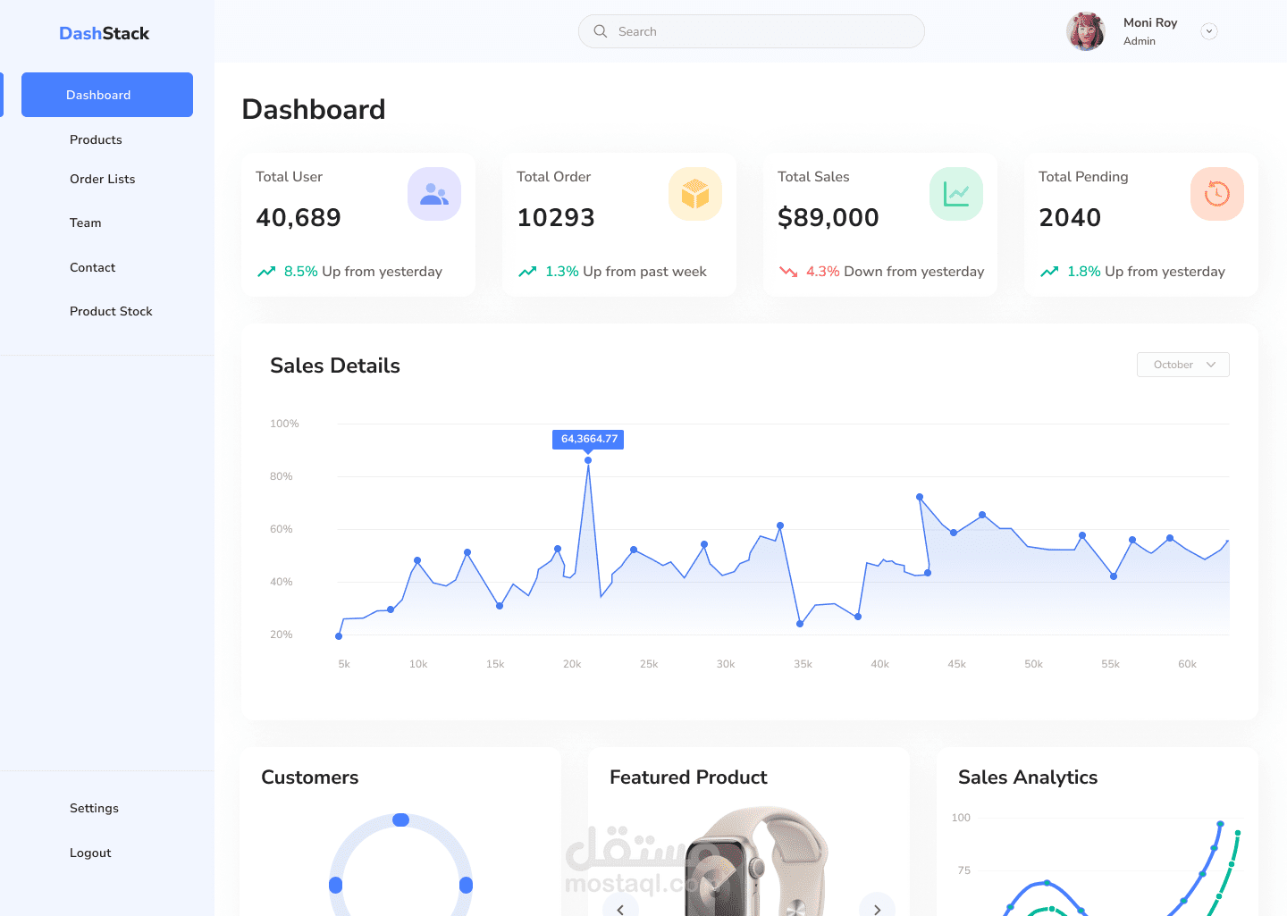Click the DashStack logo
Viewport: 1287px width, 916px height.
pyautogui.click(x=104, y=33)
